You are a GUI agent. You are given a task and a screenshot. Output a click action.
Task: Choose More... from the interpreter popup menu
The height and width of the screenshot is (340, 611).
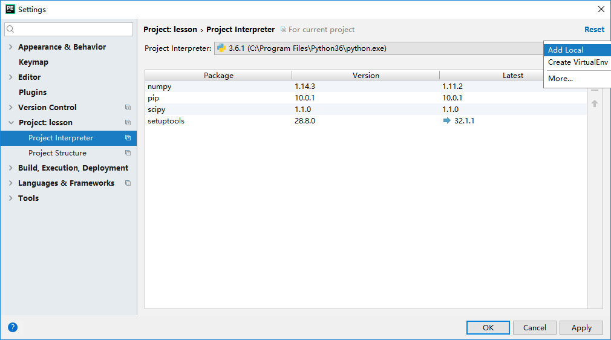pyautogui.click(x=577, y=79)
